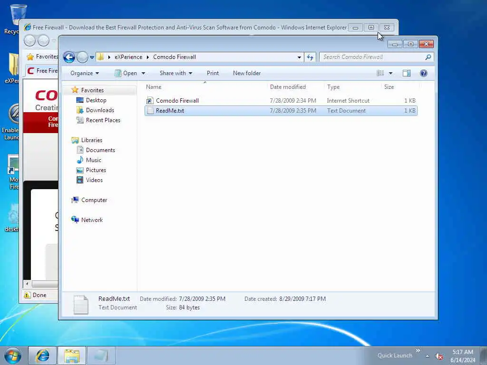Open Downloads in navigation pane
This screenshot has width=487, height=365.
[x=100, y=110]
